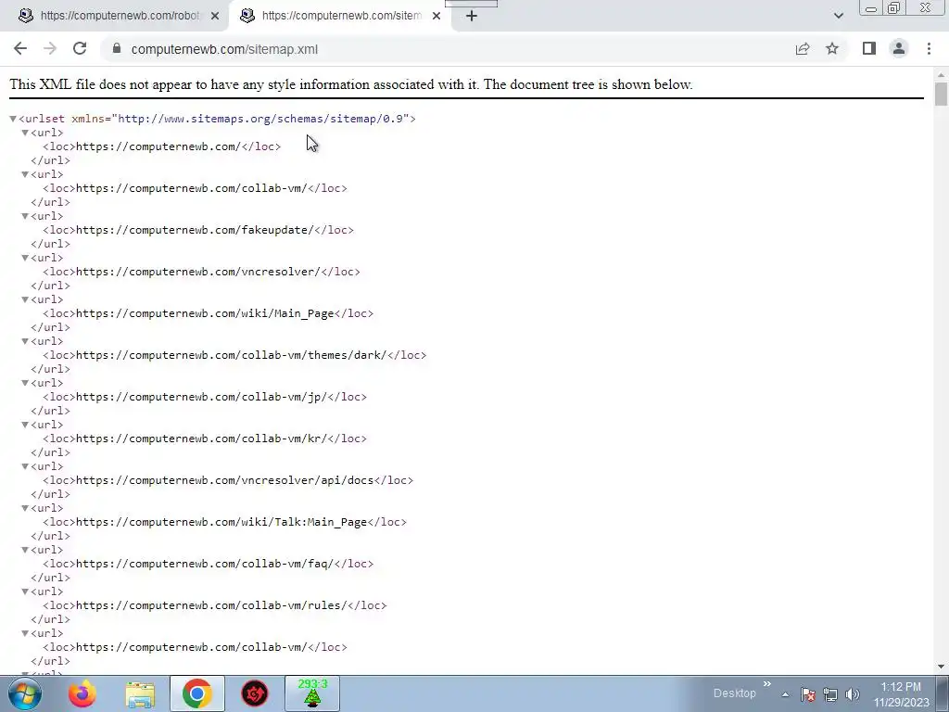The height and width of the screenshot is (712, 949).
Task: Click the collab-vm/kr/ loc text
Action: click(201, 439)
